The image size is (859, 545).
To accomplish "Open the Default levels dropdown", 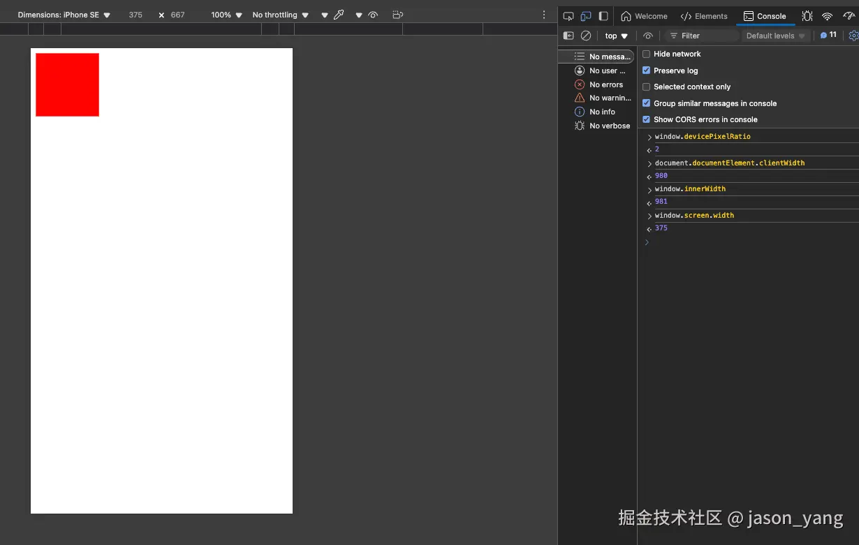I will (775, 36).
